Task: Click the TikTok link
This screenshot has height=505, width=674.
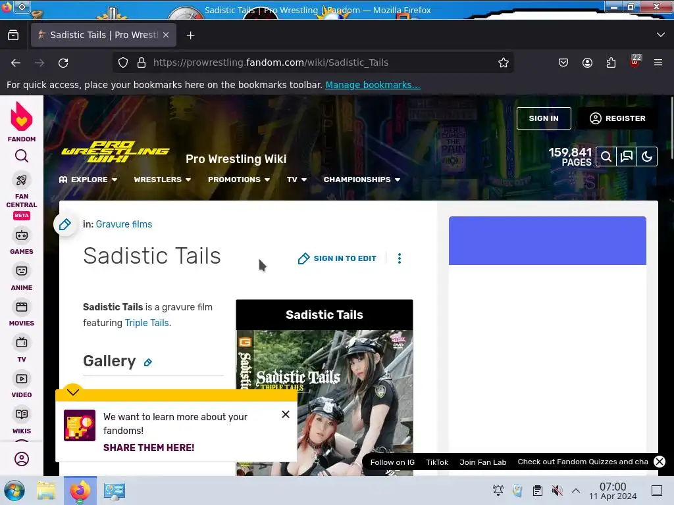Action: (x=437, y=462)
